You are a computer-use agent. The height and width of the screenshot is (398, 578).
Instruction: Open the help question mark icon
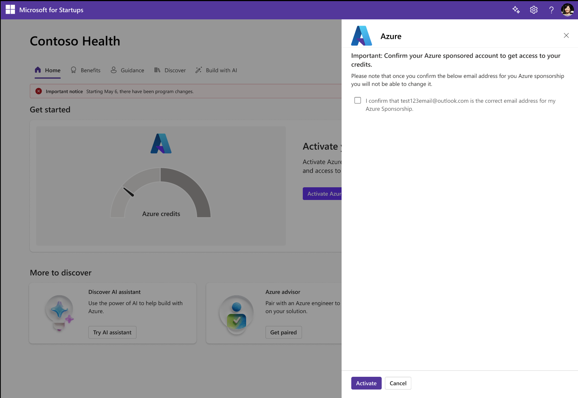(x=551, y=10)
